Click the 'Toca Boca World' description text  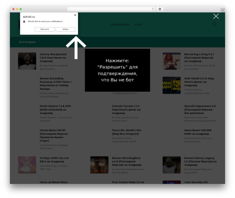[124, 140]
